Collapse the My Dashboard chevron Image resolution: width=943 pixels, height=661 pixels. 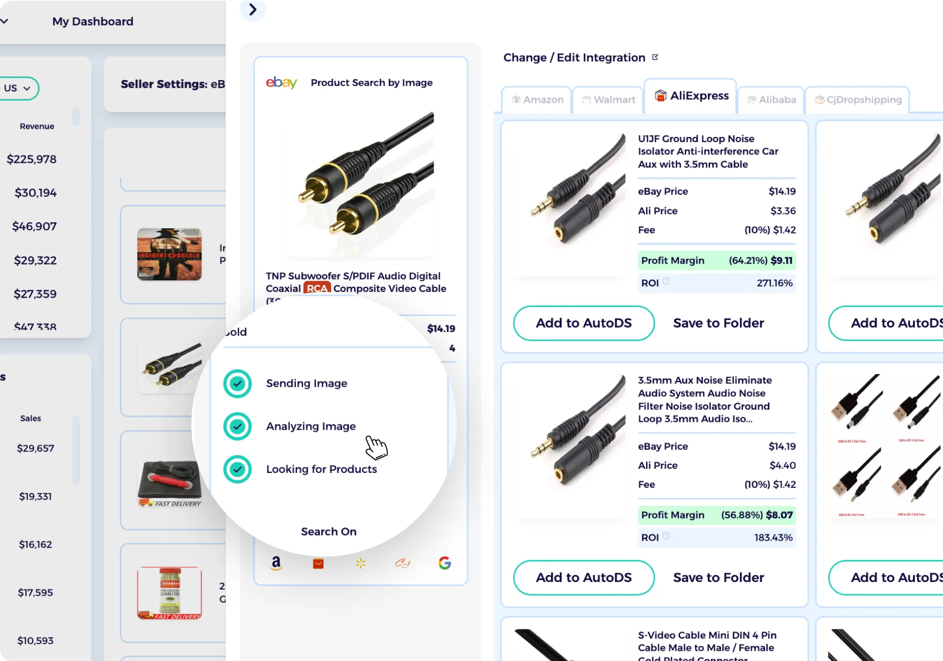(x=4, y=21)
